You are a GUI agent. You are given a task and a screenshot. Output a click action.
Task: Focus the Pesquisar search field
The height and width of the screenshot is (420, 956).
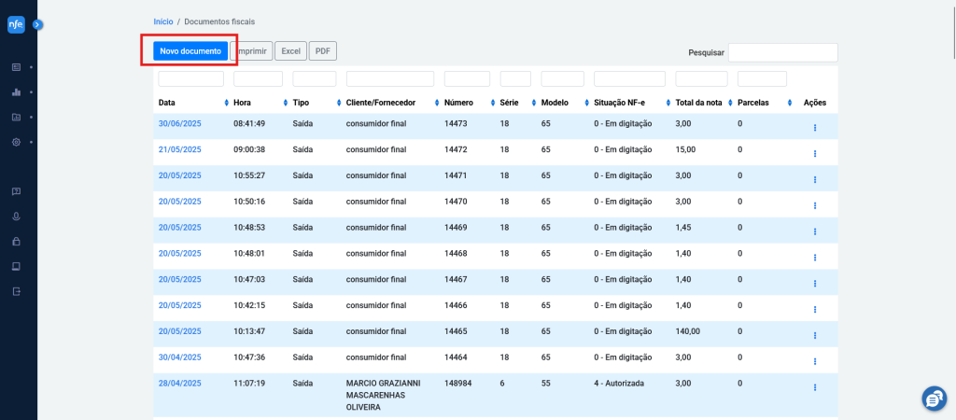[783, 52]
